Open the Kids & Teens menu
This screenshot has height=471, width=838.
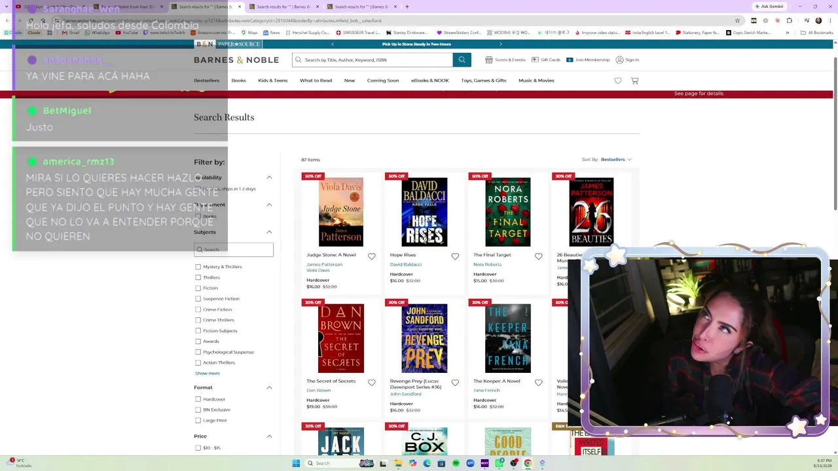tap(272, 80)
